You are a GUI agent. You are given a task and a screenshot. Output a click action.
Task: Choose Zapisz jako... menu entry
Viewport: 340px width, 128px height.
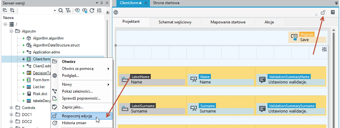coord(82,107)
